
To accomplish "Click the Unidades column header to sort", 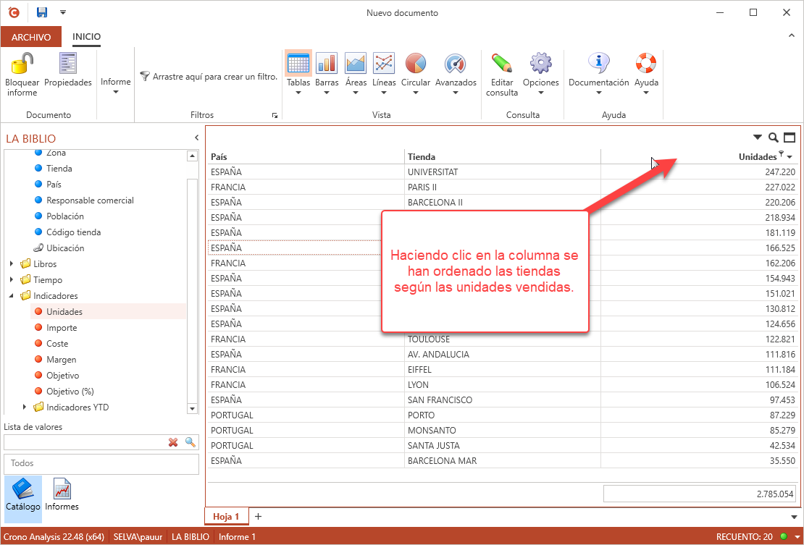I will (756, 156).
